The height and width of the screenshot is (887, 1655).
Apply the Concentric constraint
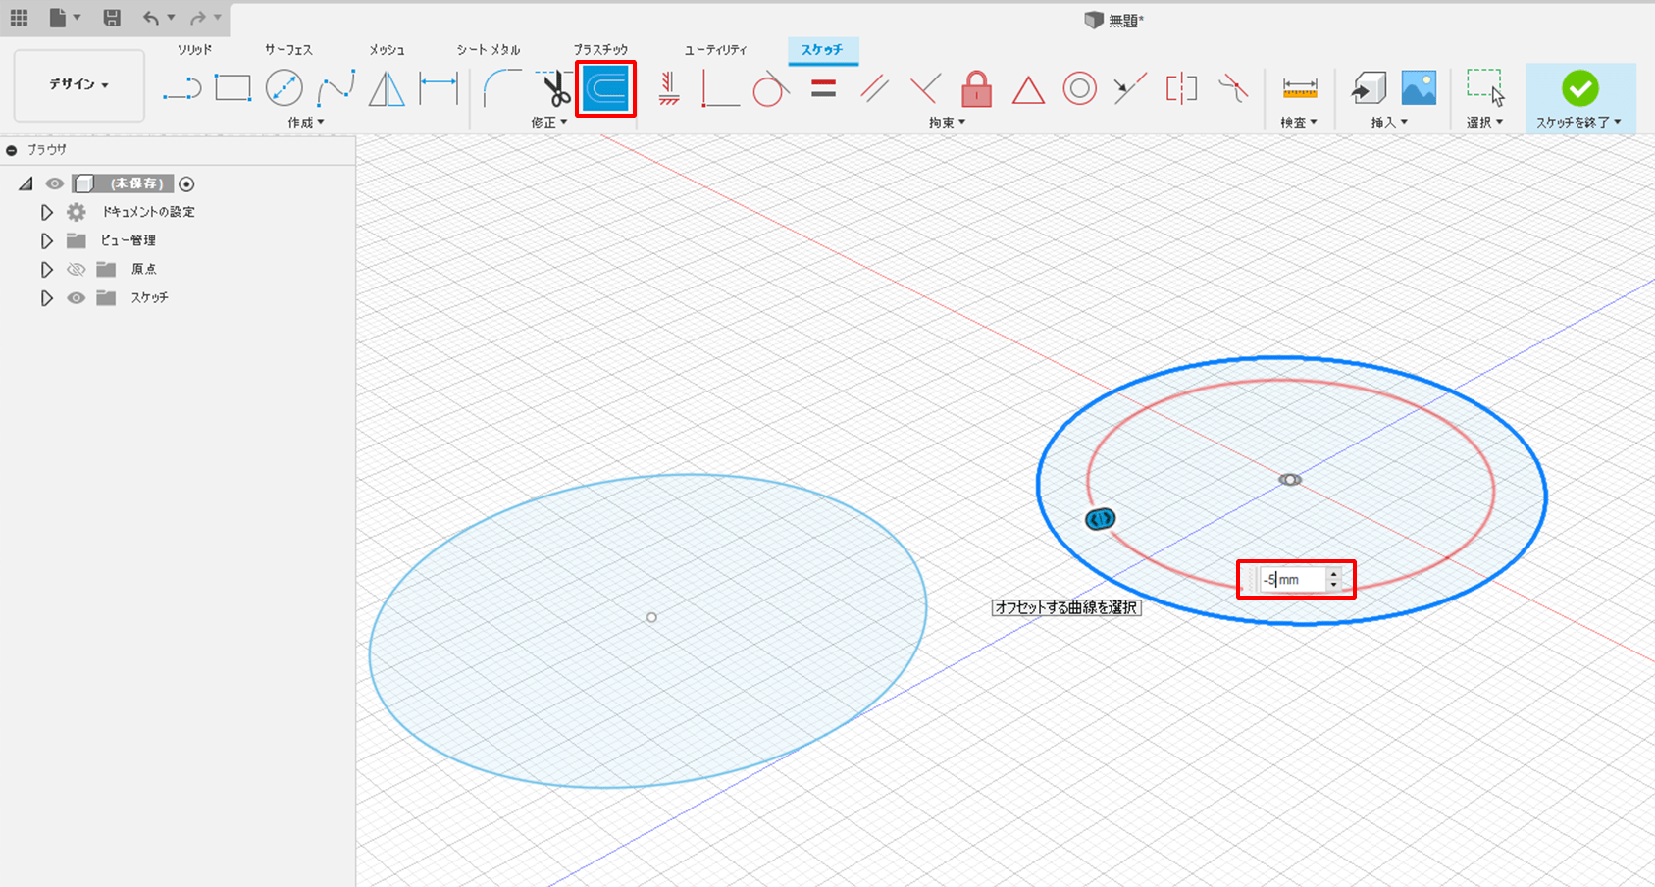point(1079,89)
